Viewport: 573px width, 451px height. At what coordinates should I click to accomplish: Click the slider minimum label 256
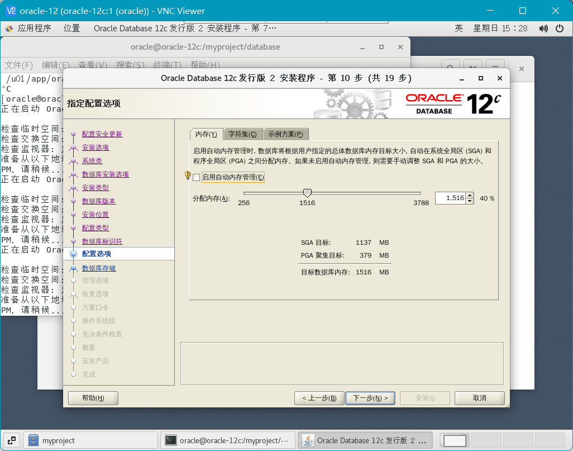click(243, 203)
